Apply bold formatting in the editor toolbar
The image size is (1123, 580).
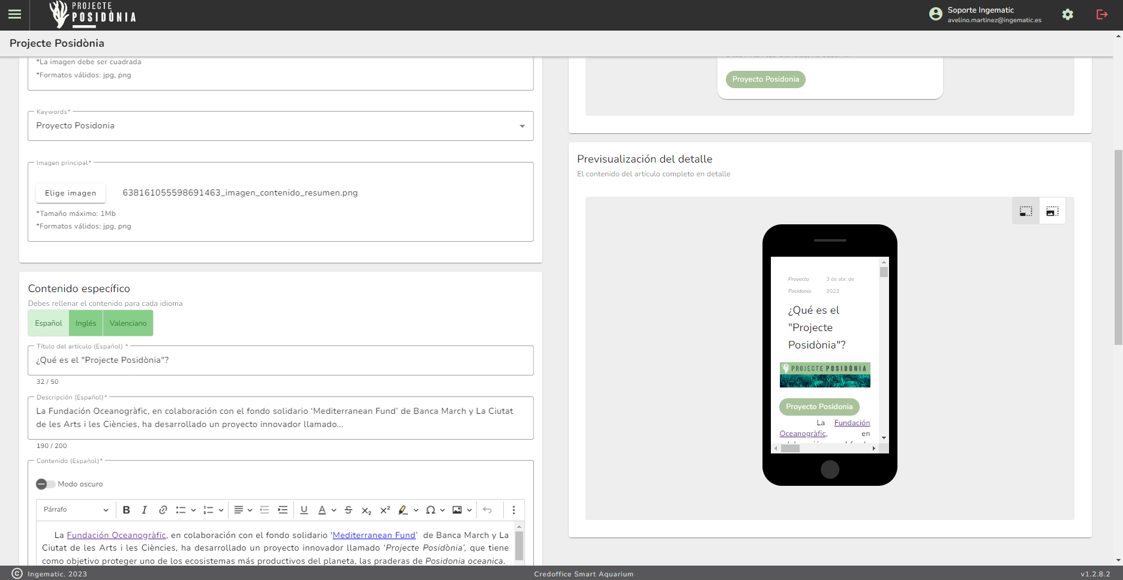point(127,510)
